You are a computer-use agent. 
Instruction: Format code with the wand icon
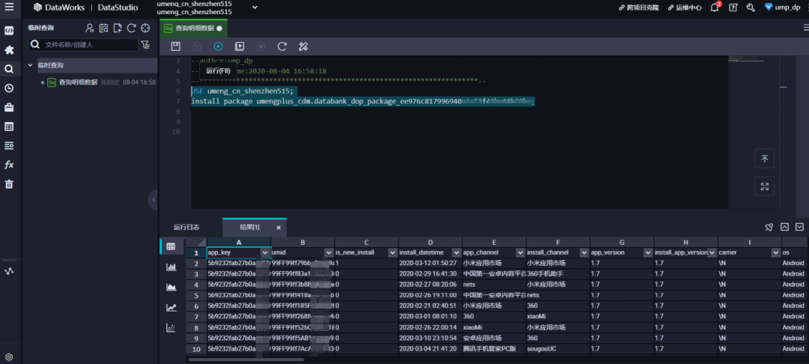[303, 46]
